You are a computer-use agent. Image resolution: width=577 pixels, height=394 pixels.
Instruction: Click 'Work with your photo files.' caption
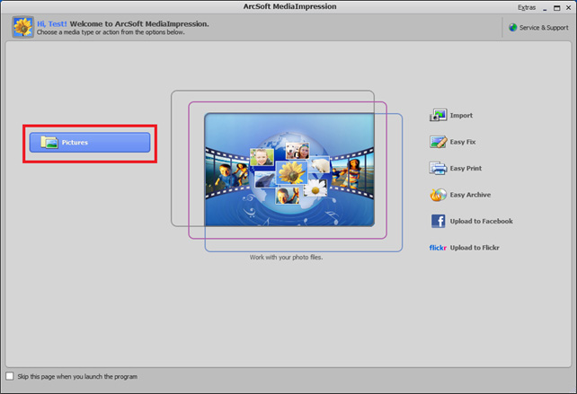287,258
